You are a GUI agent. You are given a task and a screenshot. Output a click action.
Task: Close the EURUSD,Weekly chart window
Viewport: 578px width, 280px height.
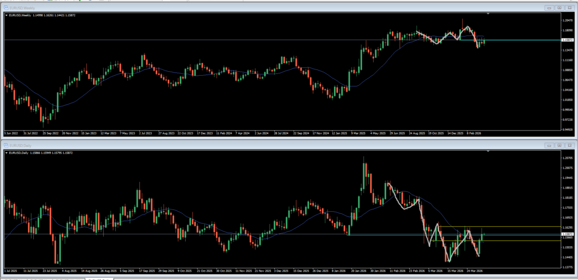(569, 8)
